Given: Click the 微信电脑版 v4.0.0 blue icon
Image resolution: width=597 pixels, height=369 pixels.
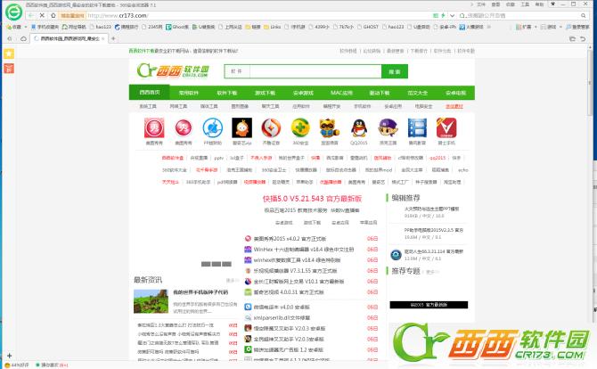Looking at the screenshot, I should pos(248,307).
